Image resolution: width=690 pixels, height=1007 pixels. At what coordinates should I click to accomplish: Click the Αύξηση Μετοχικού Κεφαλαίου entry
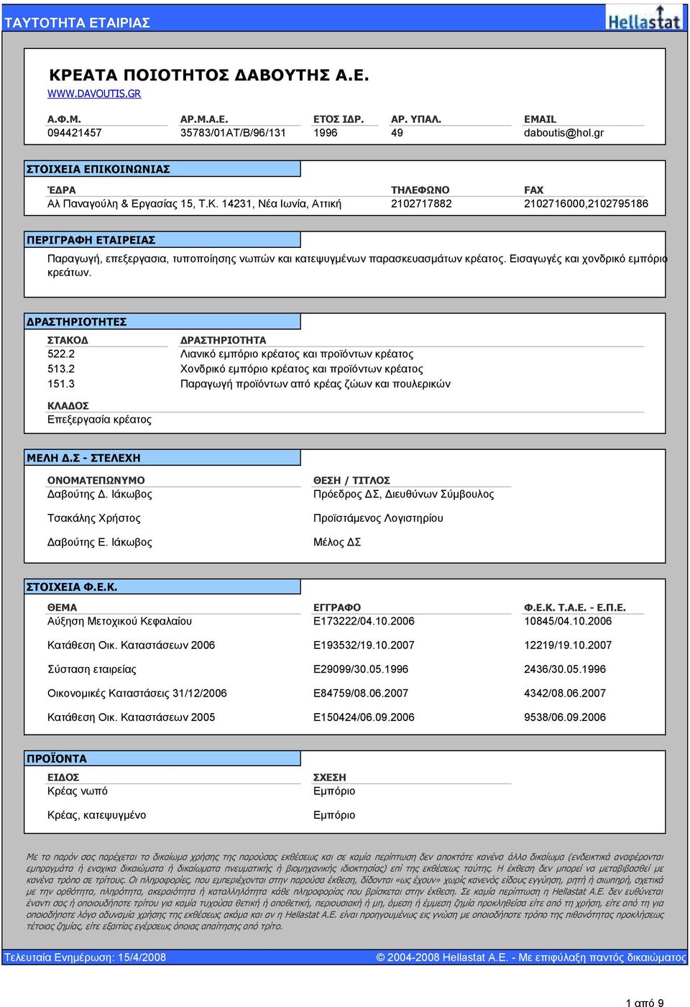tap(119, 621)
